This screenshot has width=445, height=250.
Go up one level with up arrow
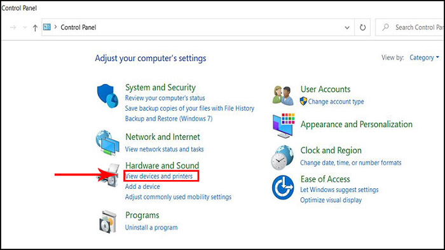click(35, 27)
